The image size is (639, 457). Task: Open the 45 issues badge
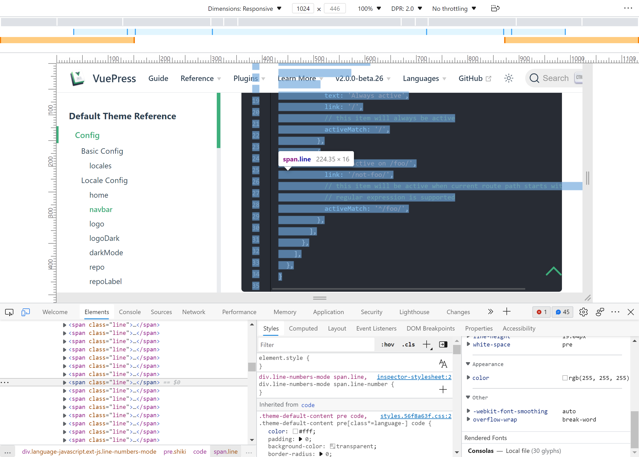click(x=562, y=312)
